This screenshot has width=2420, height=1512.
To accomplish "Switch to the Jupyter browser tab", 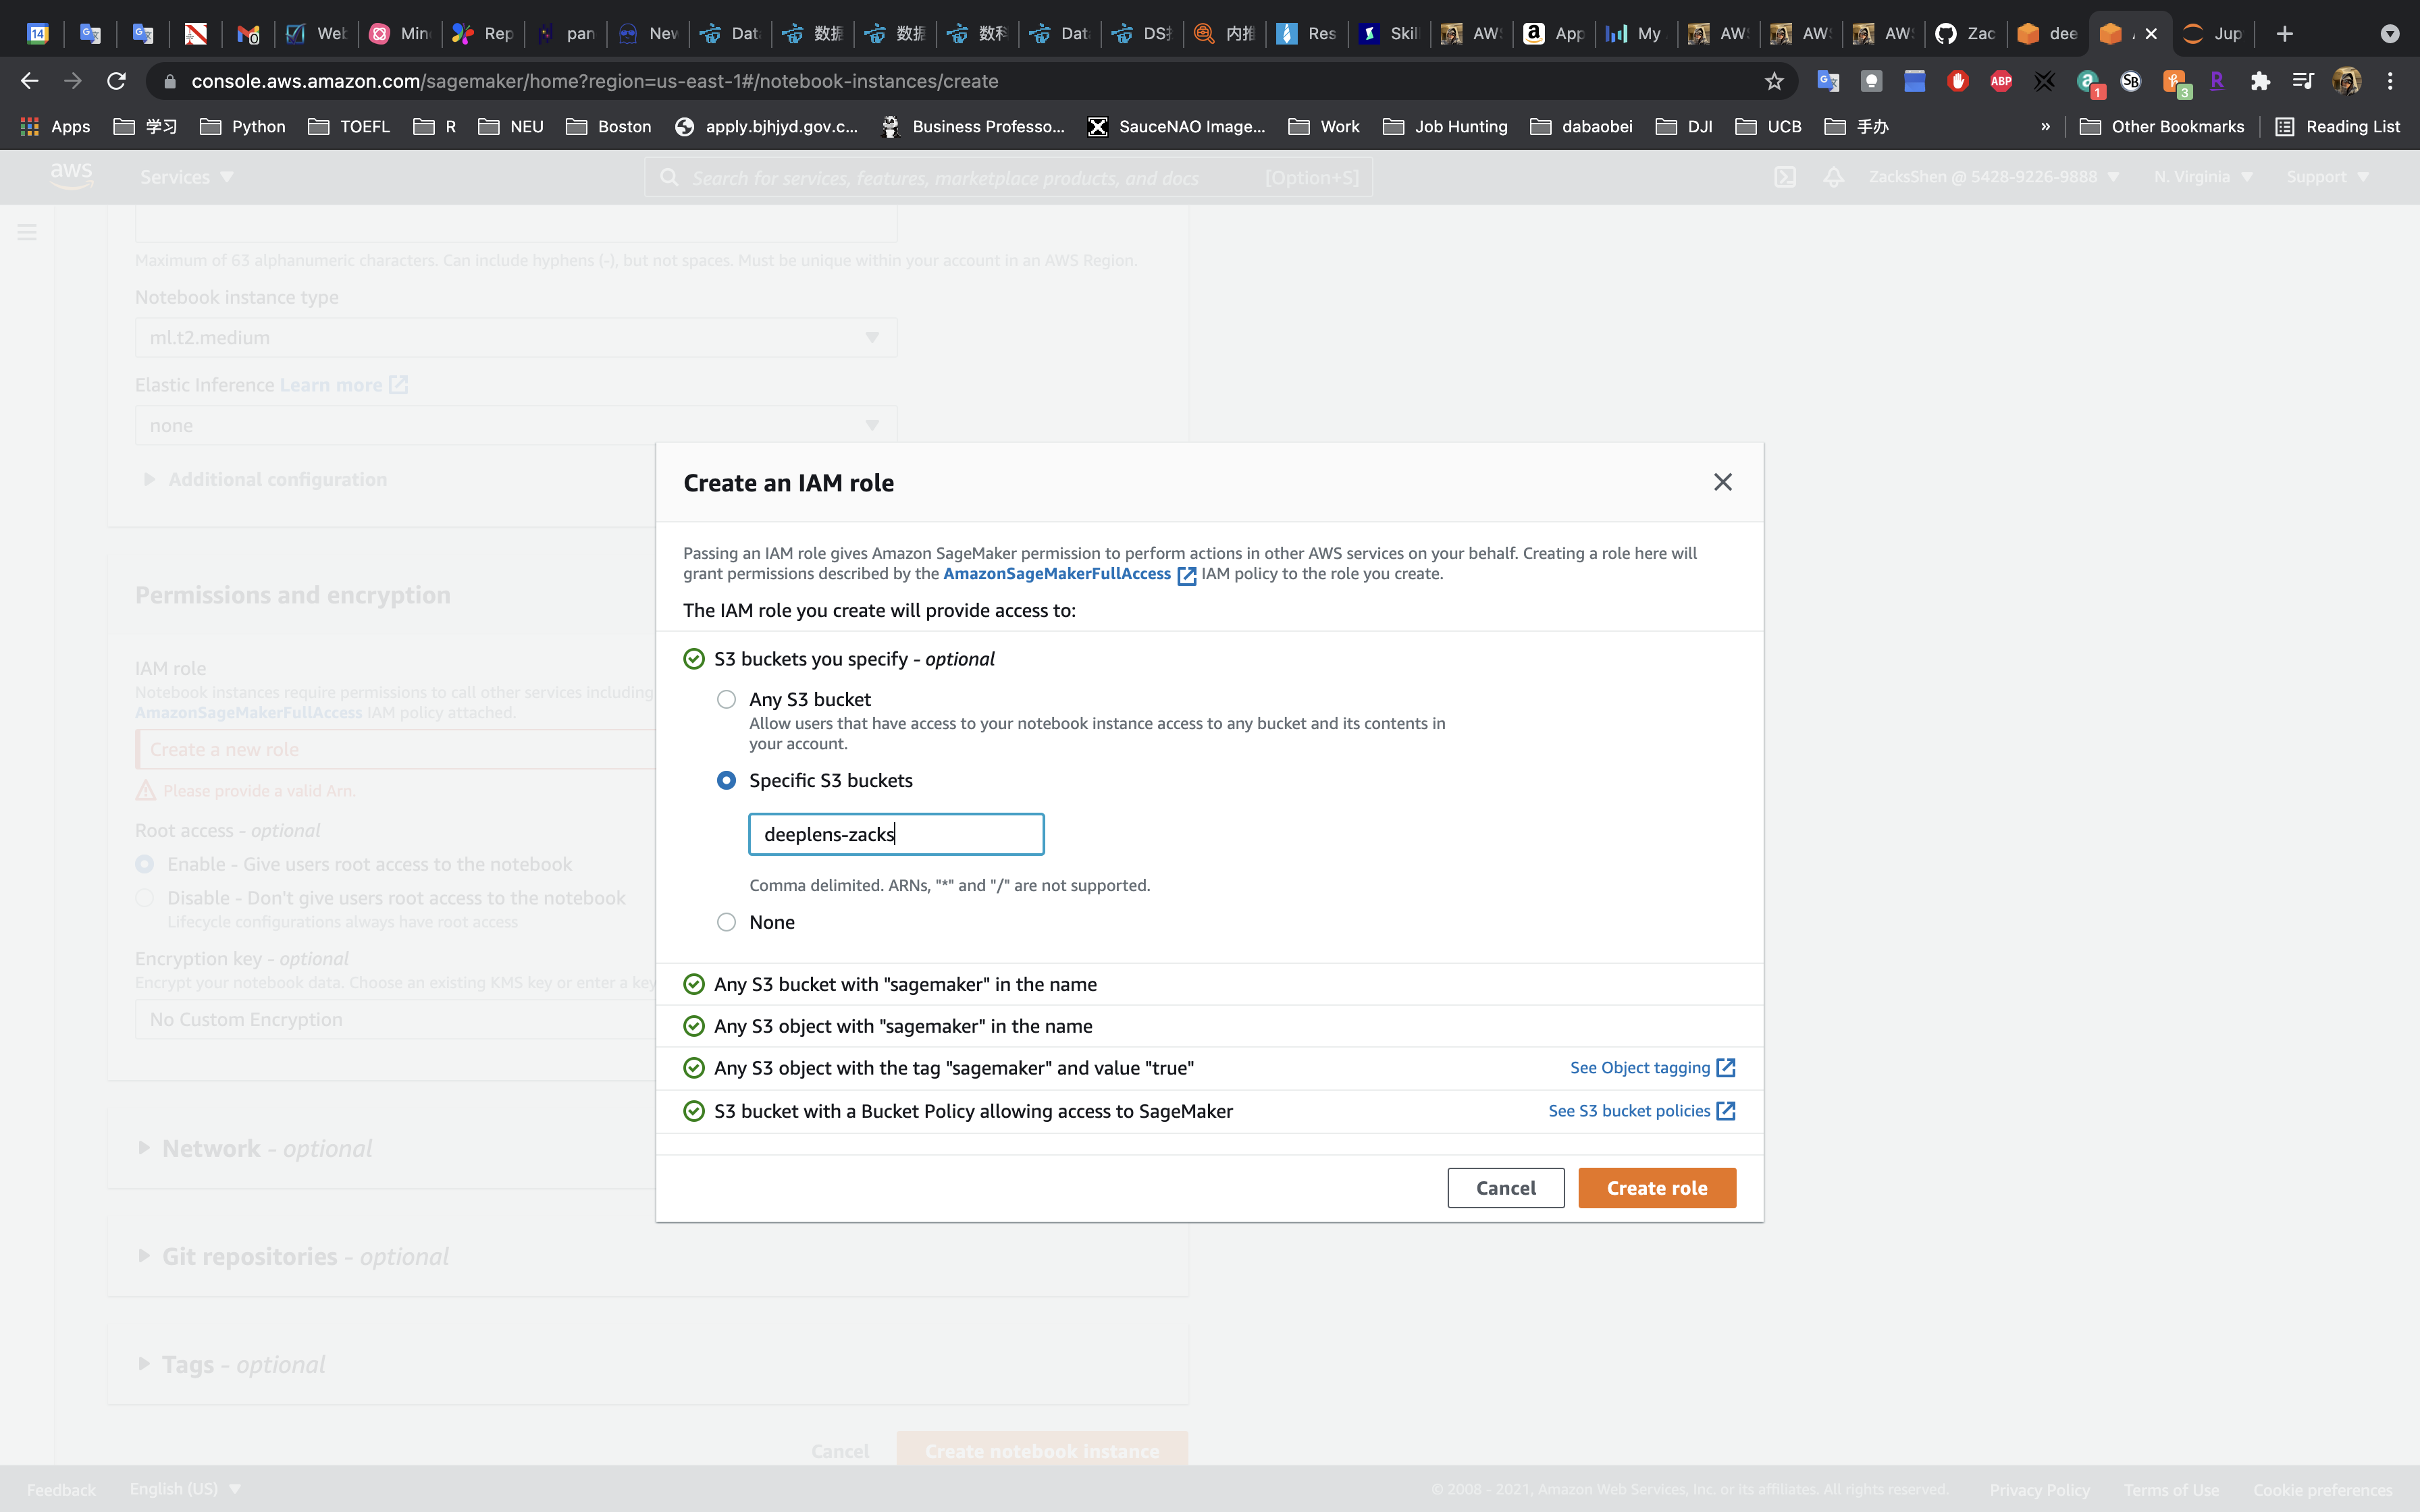I will click(x=2212, y=33).
